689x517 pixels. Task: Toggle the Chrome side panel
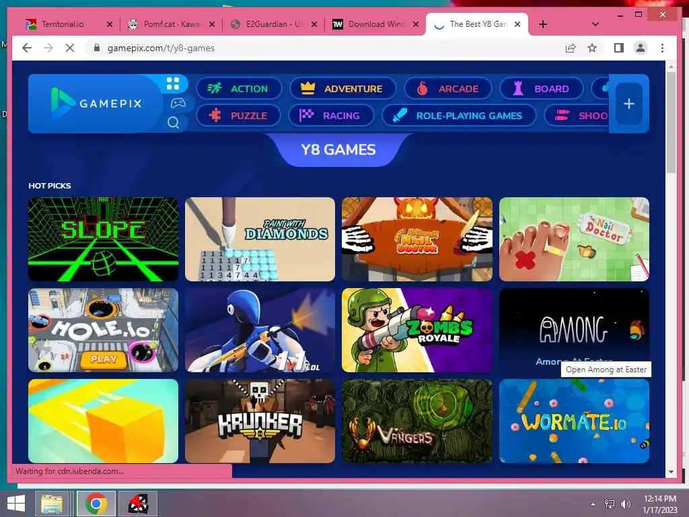pyautogui.click(x=619, y=48)
